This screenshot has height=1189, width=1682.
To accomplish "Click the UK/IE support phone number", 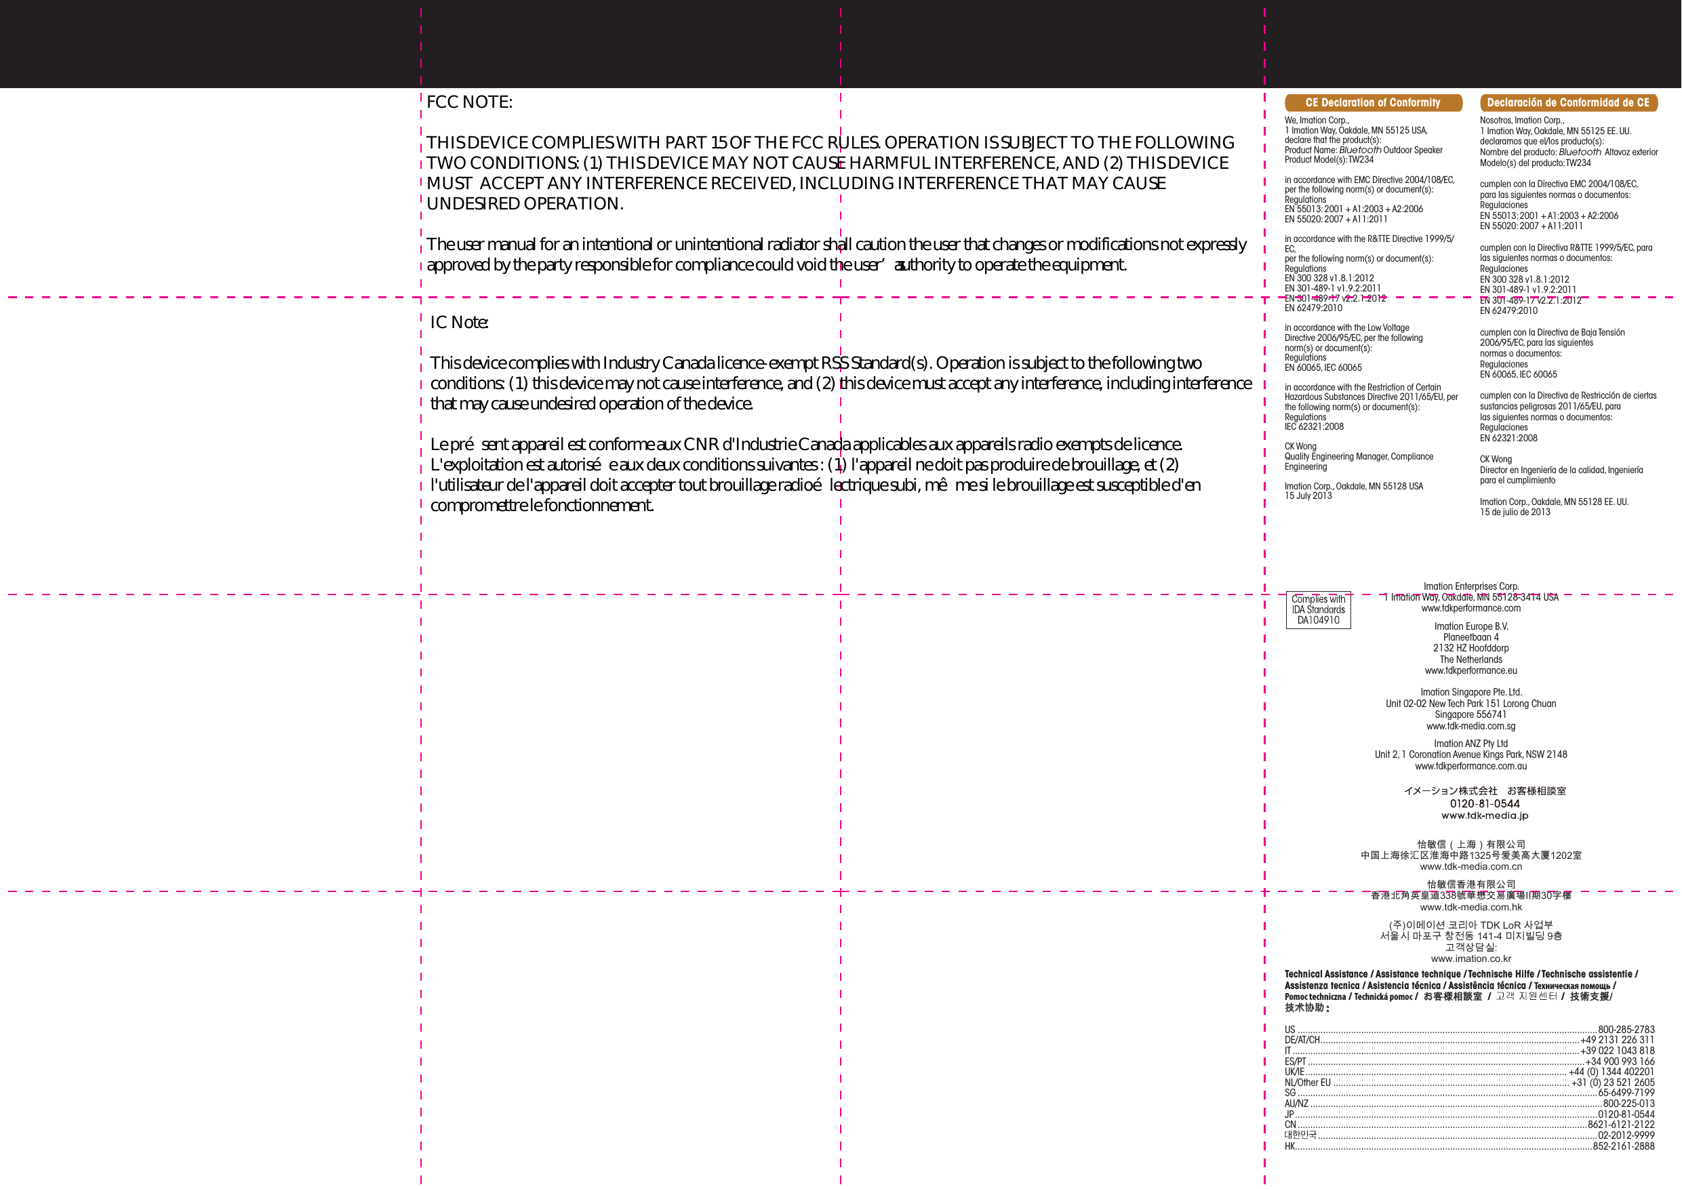I will 1611,1072.
